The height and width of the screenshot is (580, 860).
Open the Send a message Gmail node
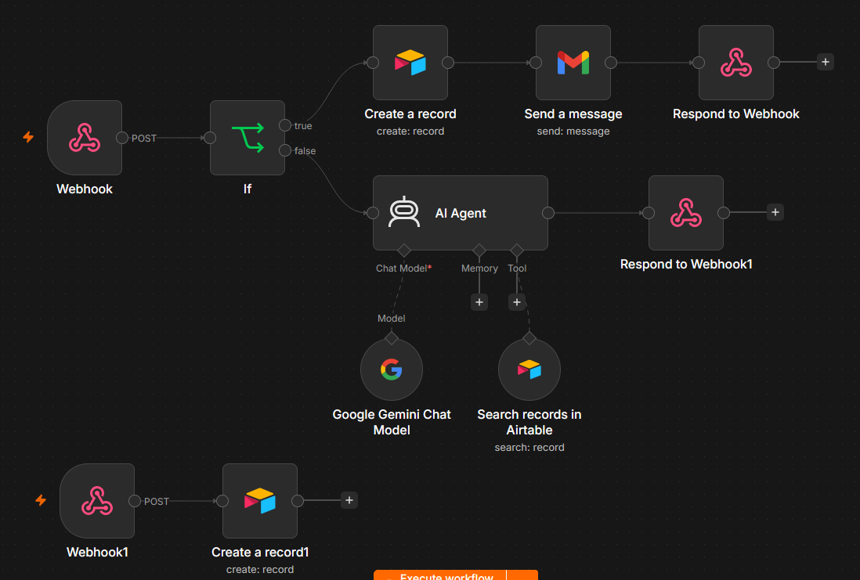[573, 63]
